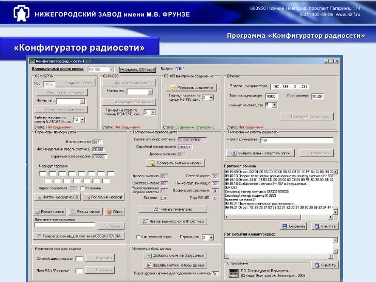Click the GSM/GPRS Порт field 10128
Screen dimensions: 376x282
click(49, 84)
